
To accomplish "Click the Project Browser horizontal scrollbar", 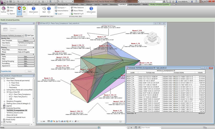I will (x=16, y=124).
